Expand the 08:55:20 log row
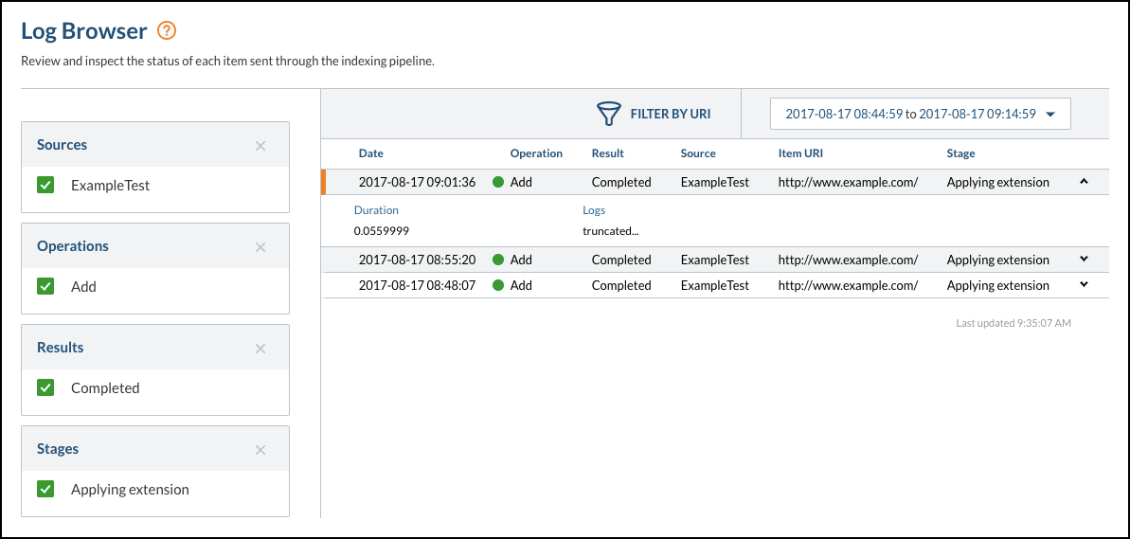1130x539 pixels. 1084,260
